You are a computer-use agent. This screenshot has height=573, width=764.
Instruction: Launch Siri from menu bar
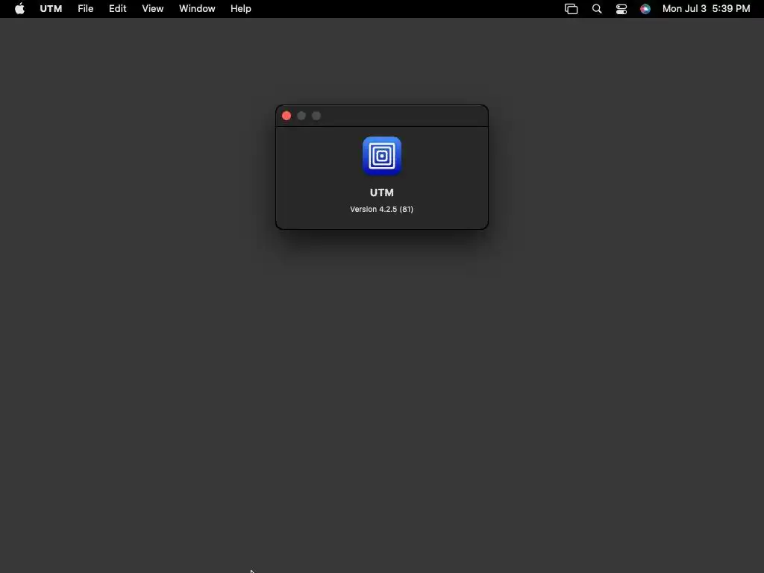click(645, 9)
